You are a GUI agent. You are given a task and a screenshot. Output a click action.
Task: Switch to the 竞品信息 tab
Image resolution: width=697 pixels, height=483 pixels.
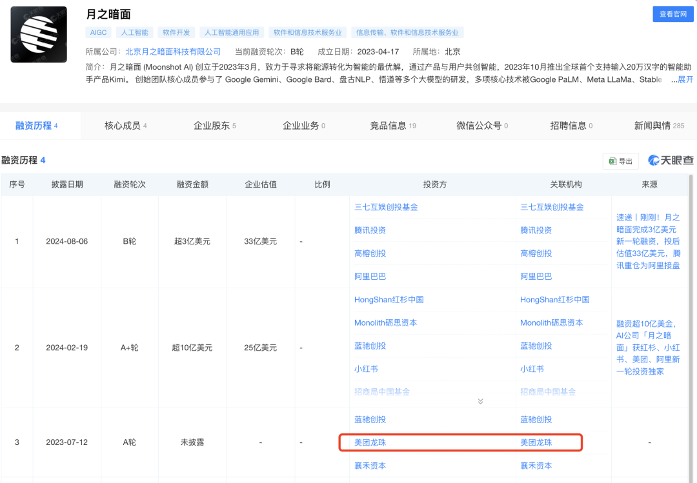pyautogui.click(x=393, y=126)
